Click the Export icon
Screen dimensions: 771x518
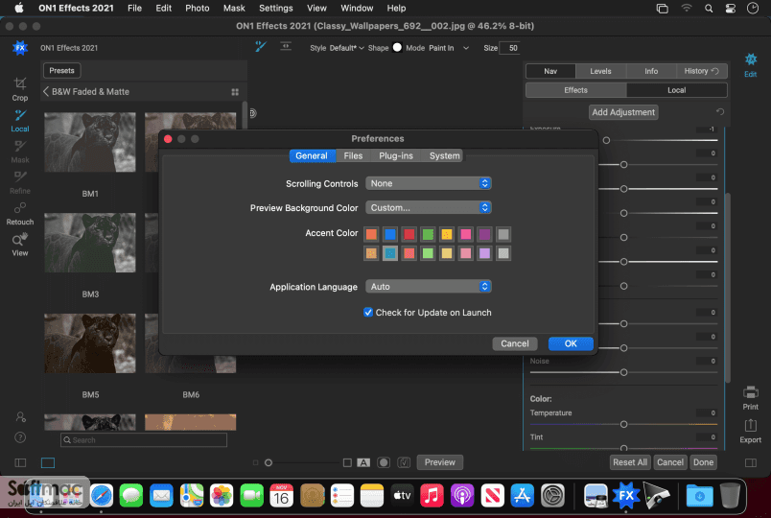coord(750,431)
